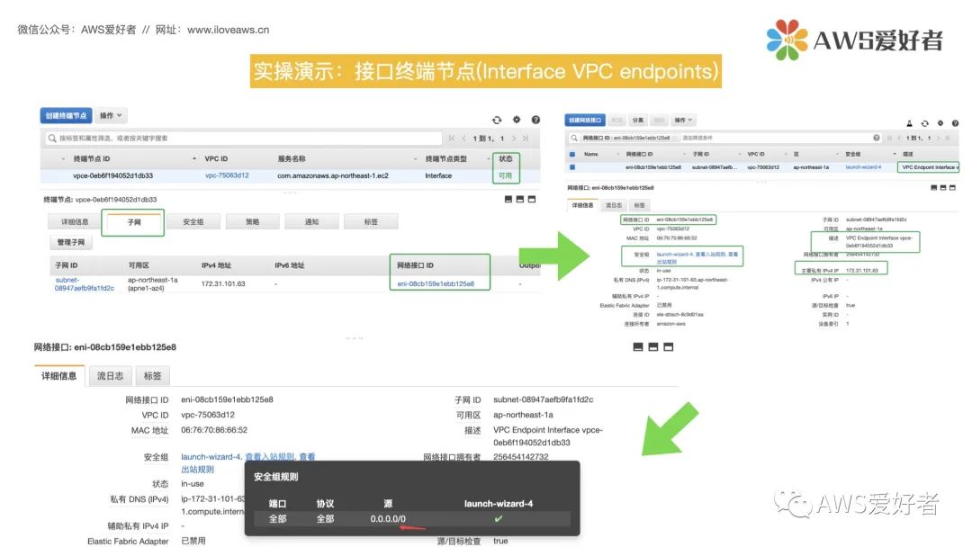Go to the previous page in the endpoint list pagination
The image size is (972, 547).
464,139
